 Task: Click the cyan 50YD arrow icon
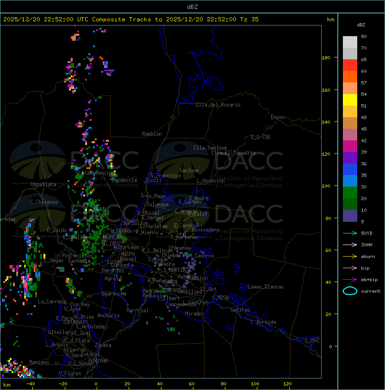[x=350, y=233]
